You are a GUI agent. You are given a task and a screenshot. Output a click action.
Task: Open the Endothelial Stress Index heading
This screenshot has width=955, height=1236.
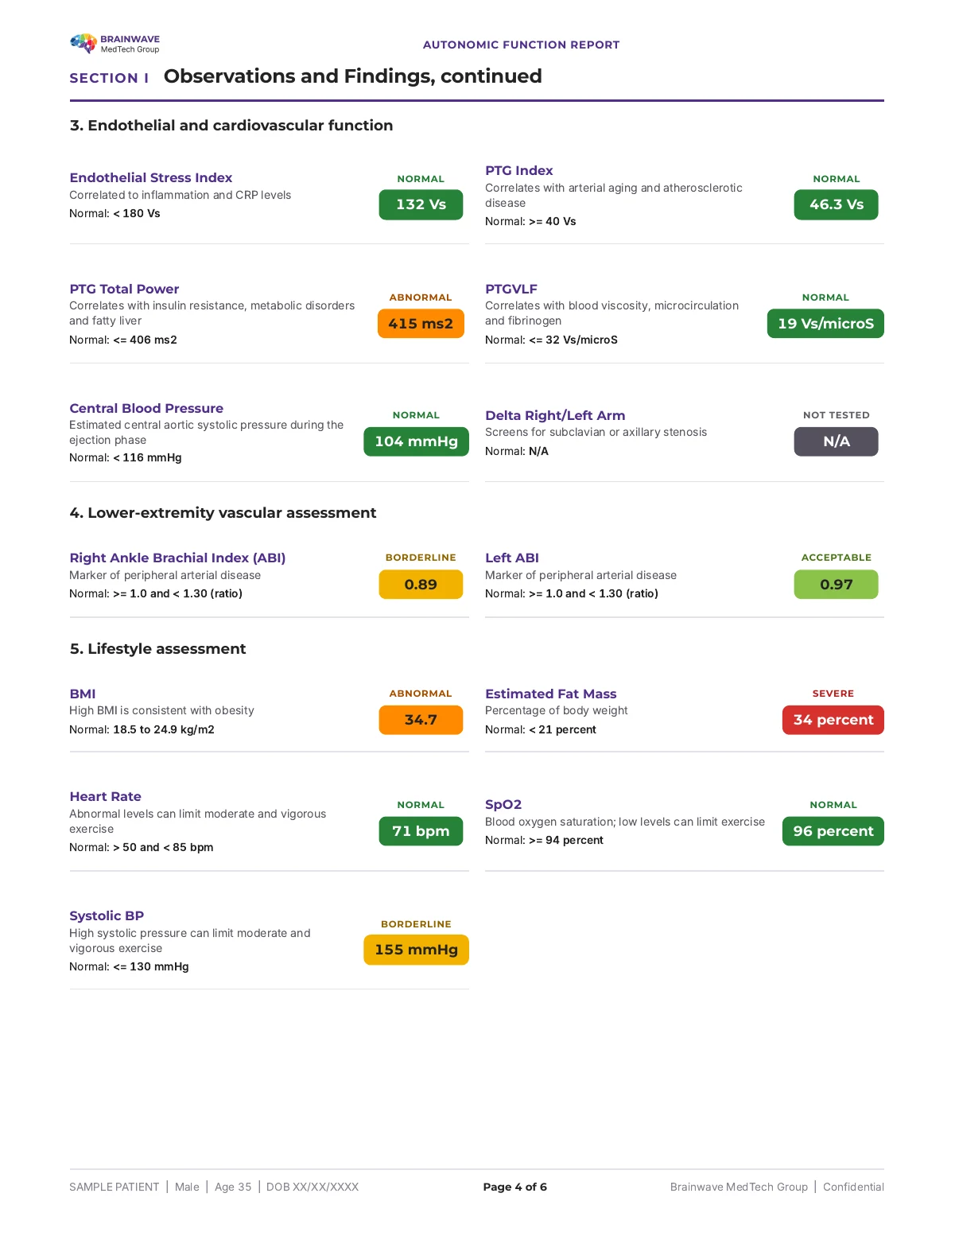151,177
